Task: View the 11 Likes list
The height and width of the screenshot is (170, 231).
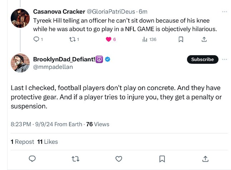Action: click(48, 142)
